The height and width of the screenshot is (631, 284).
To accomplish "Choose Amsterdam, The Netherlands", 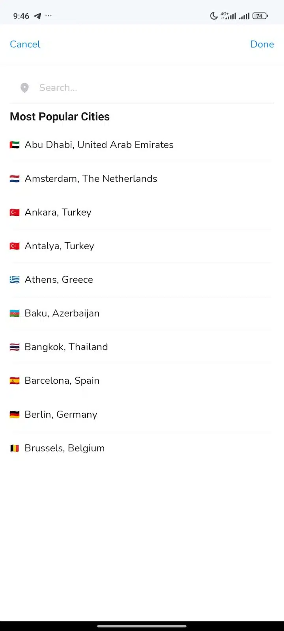I will pos(142,179).
